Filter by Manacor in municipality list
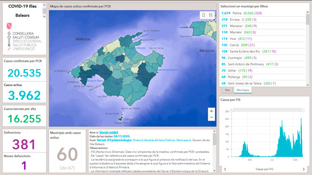The width and height of the screenshot is (312, 175). pos(263,26)
